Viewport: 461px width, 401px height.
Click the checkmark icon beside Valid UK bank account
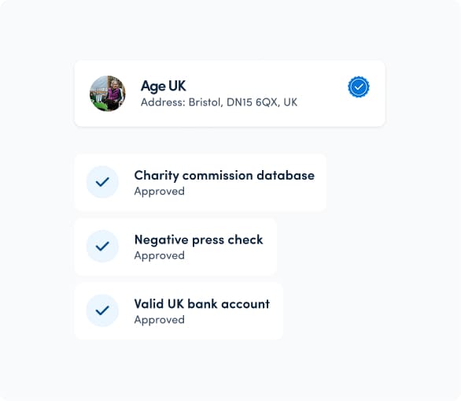102,310
